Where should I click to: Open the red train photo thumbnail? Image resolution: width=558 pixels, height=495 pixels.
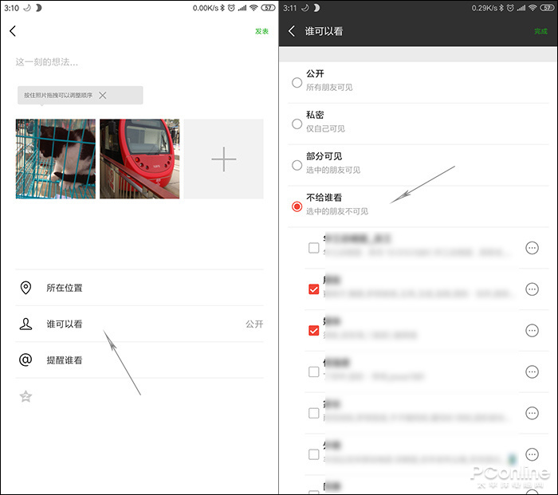click(x=139, y=159)
